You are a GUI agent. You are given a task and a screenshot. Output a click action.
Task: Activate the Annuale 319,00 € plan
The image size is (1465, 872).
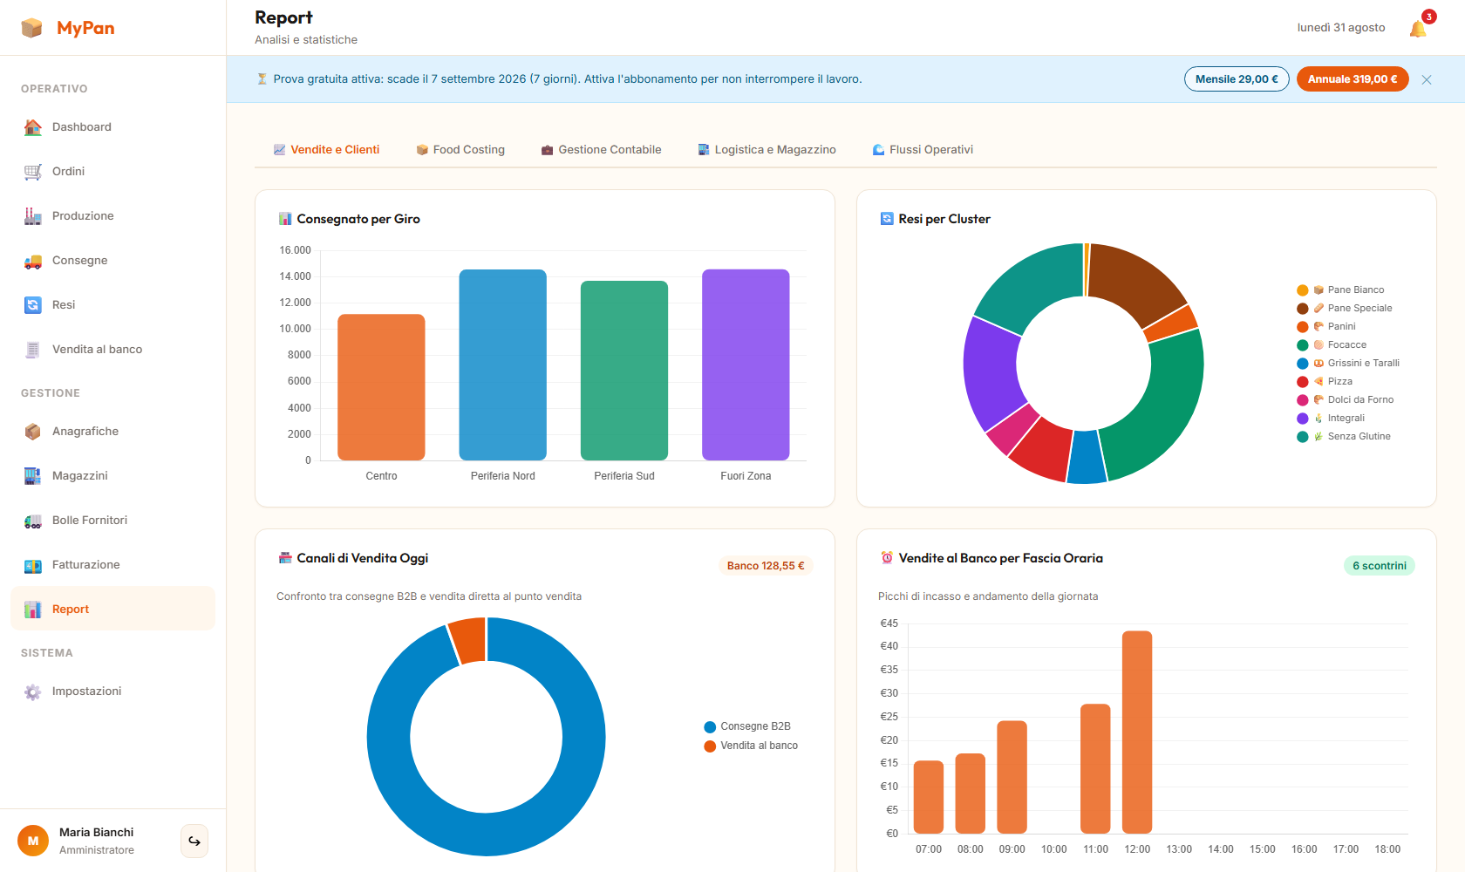pyautogui.click(x=1353, y=79)
